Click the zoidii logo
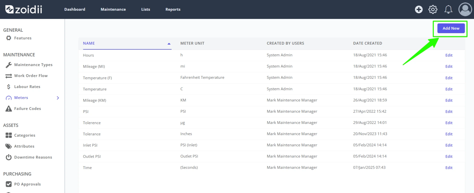This screenshot has height=193, width=474. coord(24,9)
